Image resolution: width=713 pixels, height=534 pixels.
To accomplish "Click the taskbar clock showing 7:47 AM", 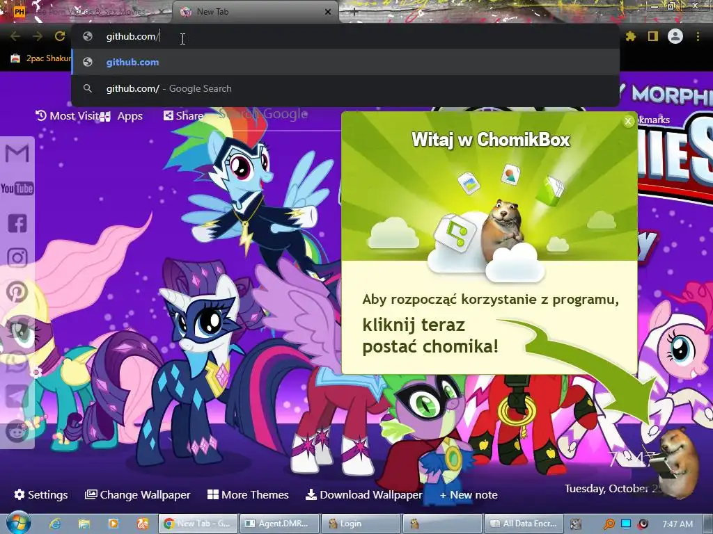I will point(677,524).
